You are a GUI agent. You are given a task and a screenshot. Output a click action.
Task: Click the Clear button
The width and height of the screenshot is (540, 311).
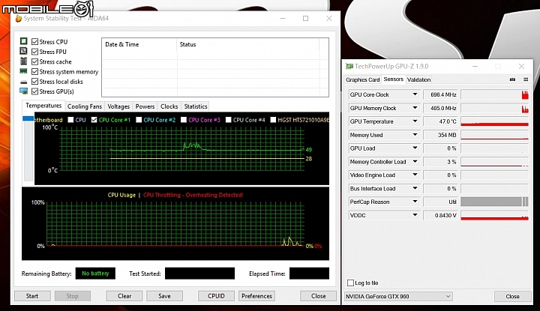click(124, 296)
